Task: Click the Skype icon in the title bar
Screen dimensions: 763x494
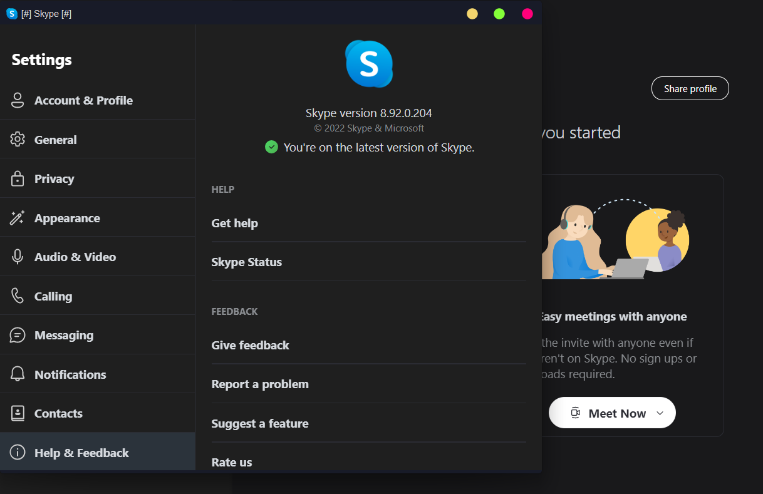Action: 12,14
